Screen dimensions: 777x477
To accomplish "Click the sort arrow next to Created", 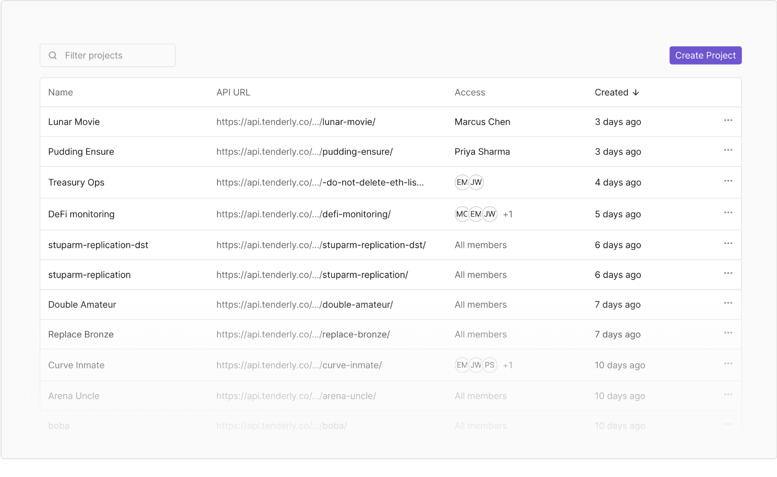I will 636,92.
